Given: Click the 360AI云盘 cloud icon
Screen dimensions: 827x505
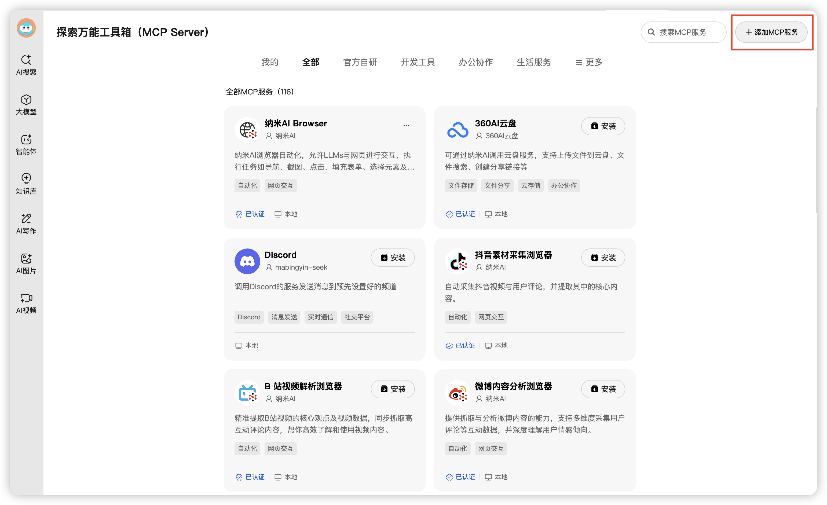Looking at the screenshot, I should pos(458,130).
